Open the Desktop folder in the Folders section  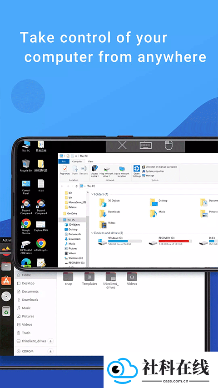(159, 202)
